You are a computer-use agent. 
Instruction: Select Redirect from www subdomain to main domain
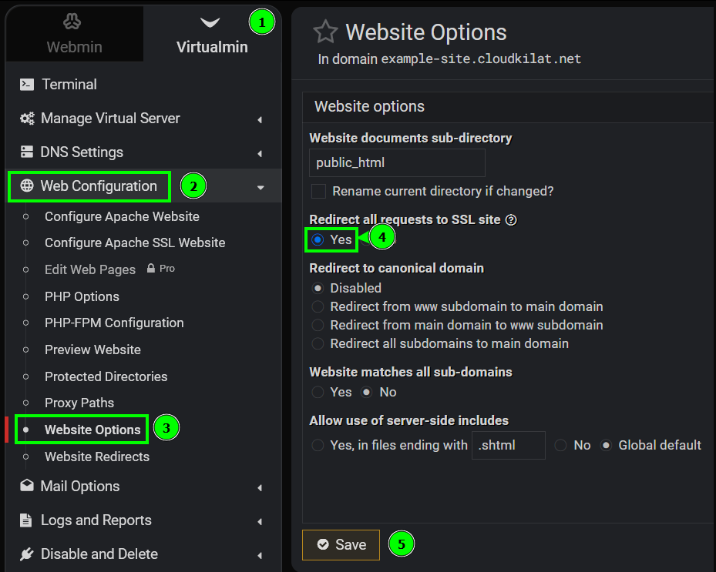click(318, 306)
